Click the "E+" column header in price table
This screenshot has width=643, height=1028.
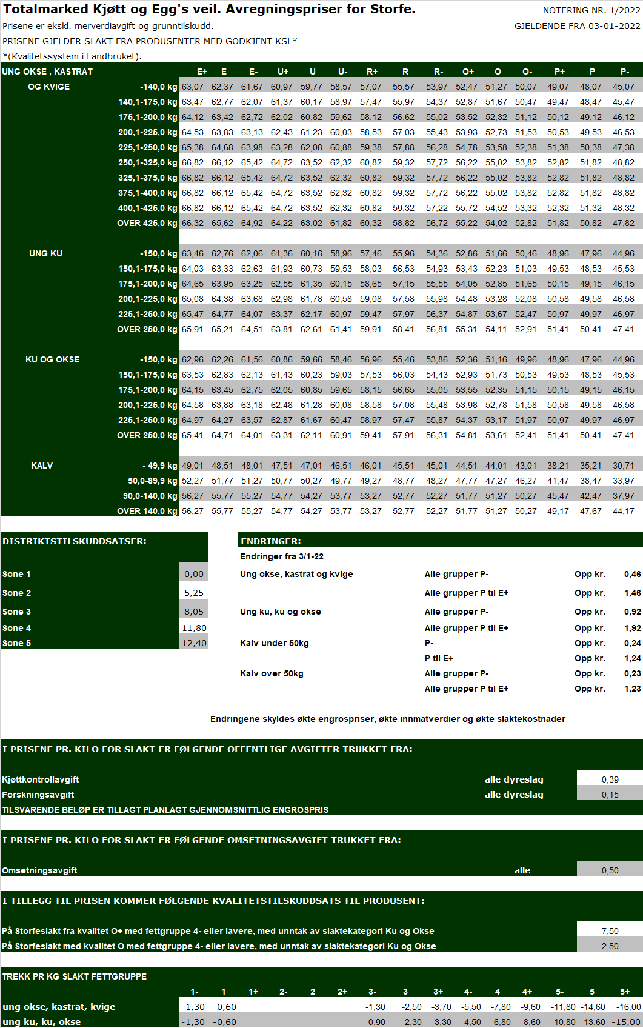pyautogui.click(x=202, y=72)
